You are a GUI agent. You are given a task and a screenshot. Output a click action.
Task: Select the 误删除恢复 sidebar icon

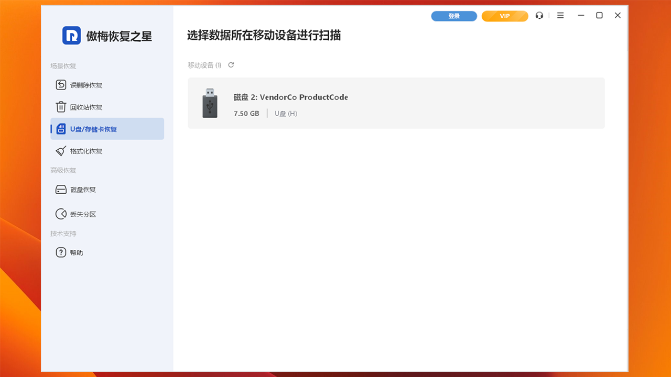coord(62,85)
